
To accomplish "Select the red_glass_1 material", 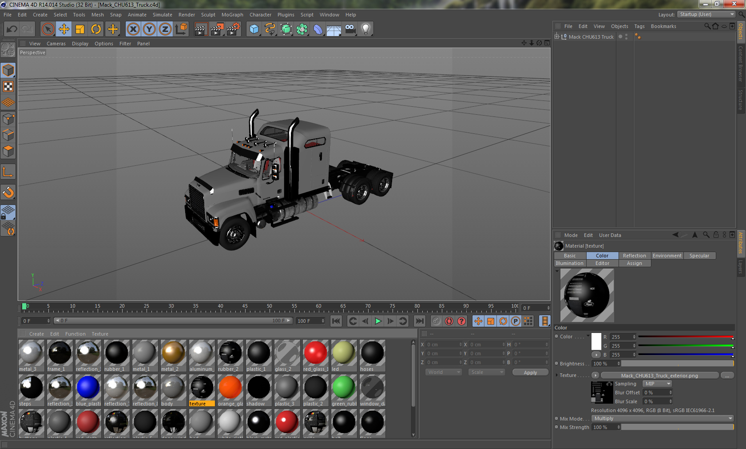I will 316,356.
